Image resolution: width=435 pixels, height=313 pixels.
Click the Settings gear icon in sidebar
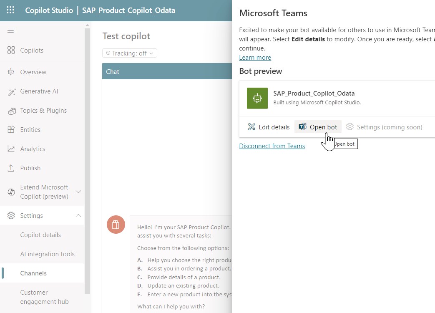[x=11, y=215]
